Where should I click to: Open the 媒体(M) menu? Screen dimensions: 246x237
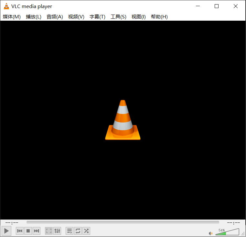click(12, 16)
